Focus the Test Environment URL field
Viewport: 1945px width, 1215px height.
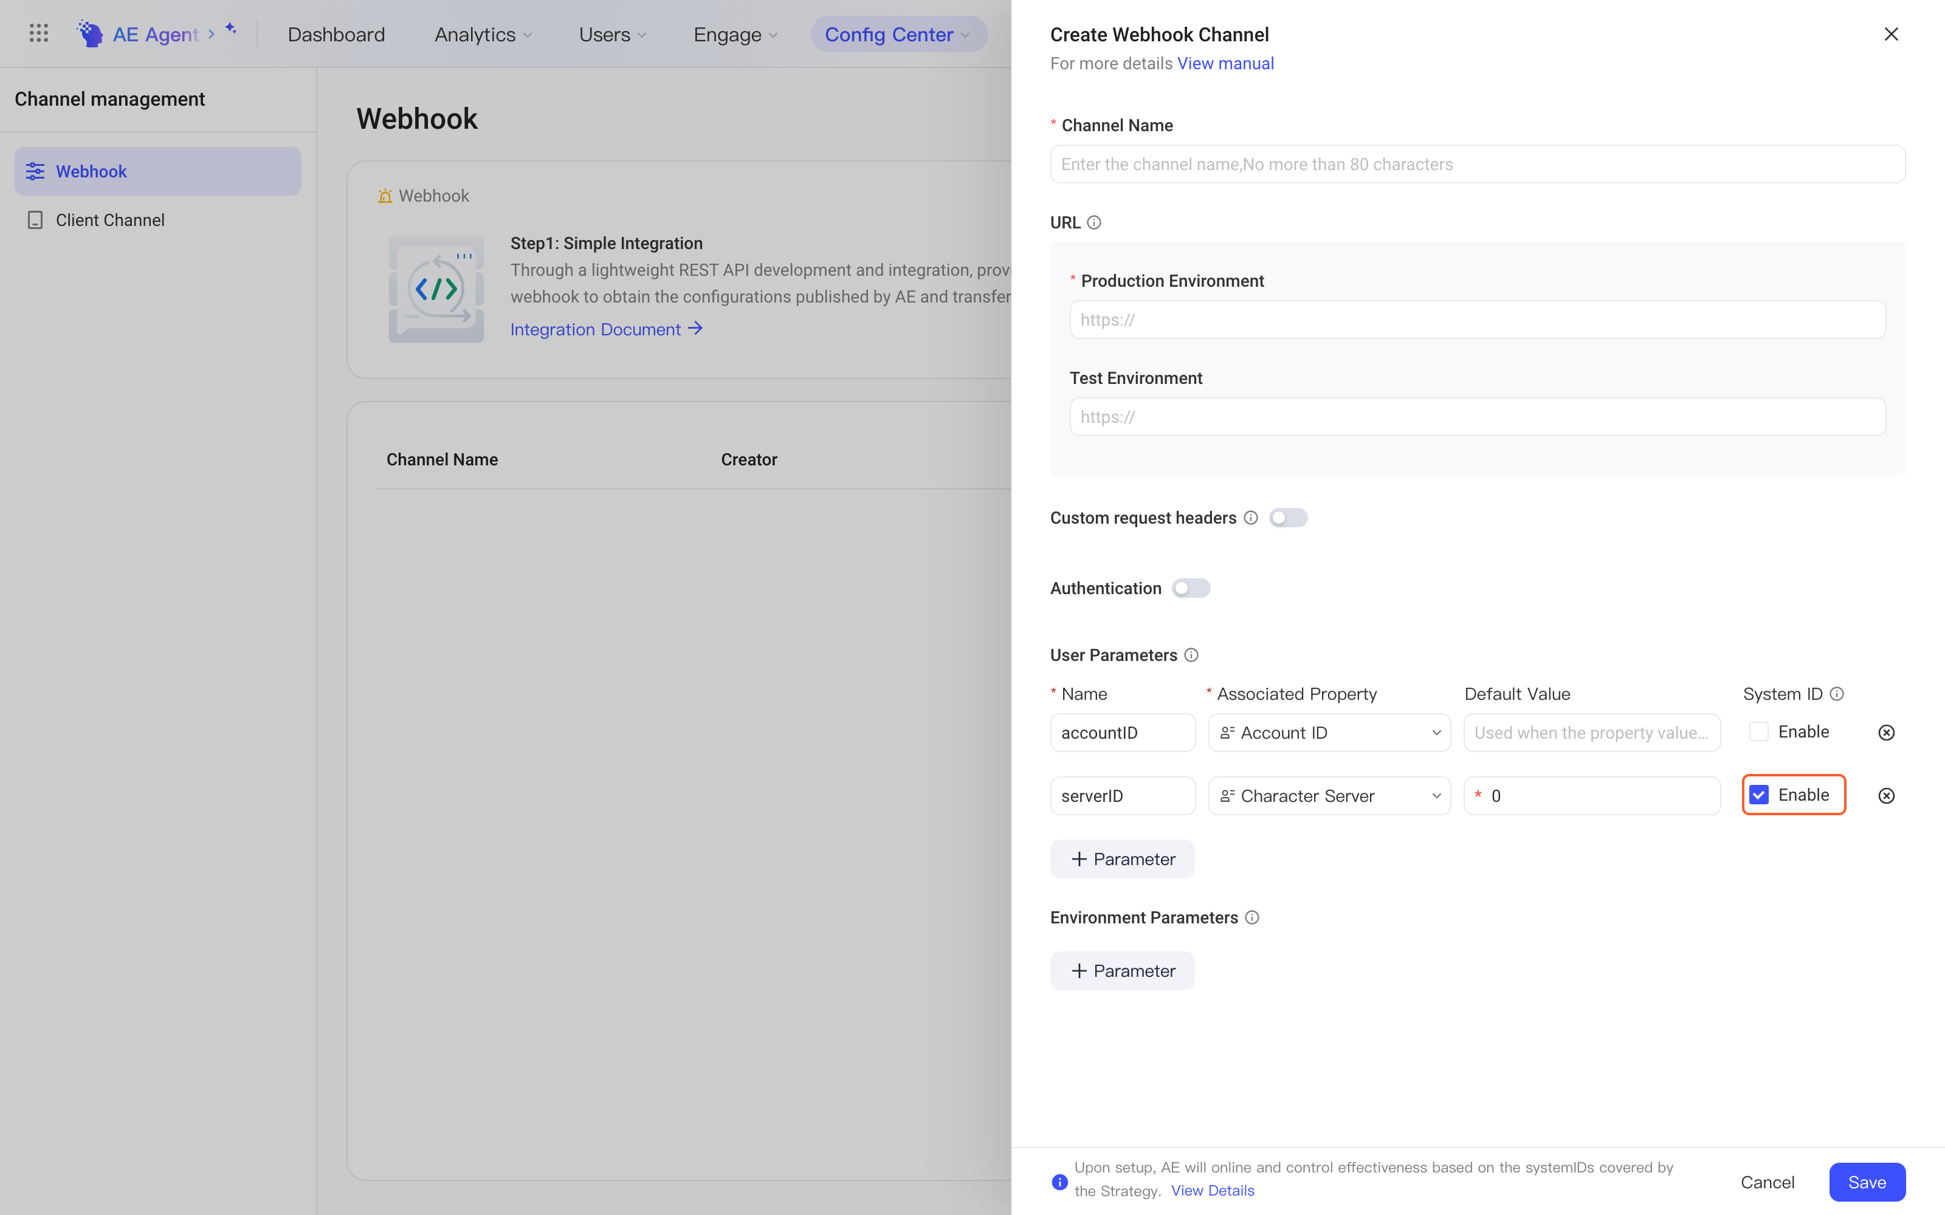pyautogui.click(x=1477, y=417)
